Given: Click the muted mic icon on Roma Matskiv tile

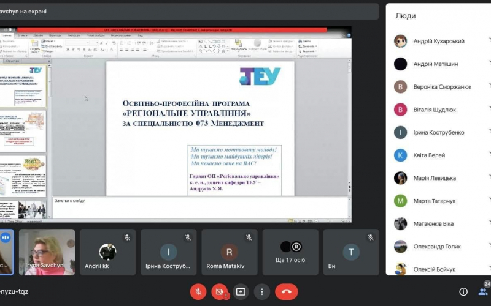Looking at the screenshot, I should tap(249, 237).
